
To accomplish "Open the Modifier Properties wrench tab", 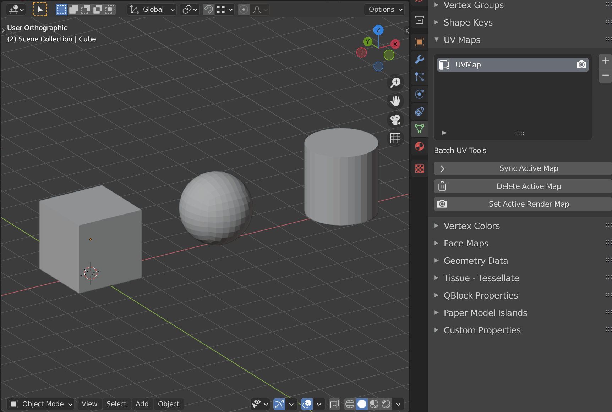I will pyautogui.click(x=419, y=60).
